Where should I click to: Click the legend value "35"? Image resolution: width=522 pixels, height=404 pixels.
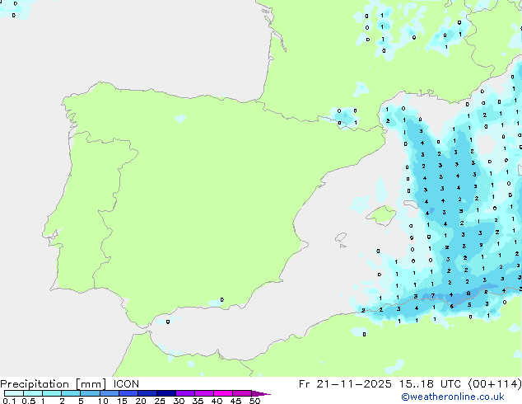(x=198, y=401)
